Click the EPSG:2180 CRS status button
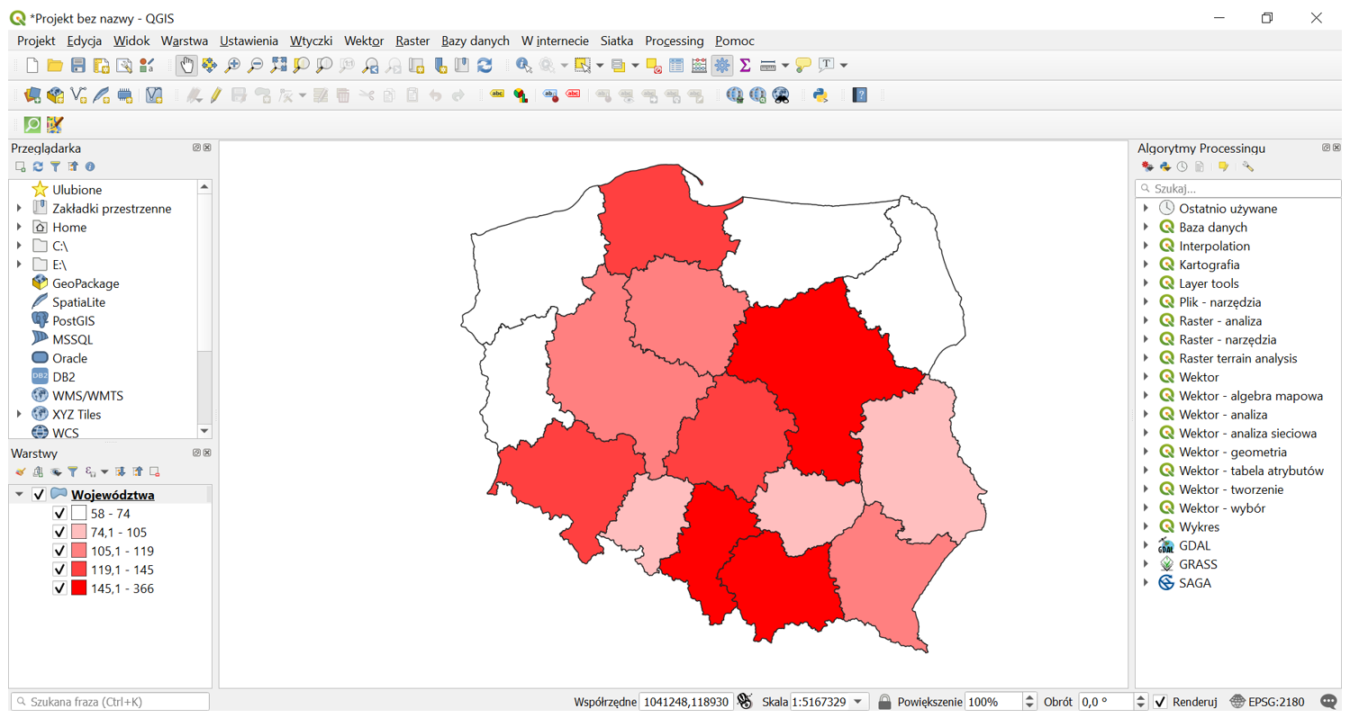This screenshot has height=718, width=1350. point(1275,702)
